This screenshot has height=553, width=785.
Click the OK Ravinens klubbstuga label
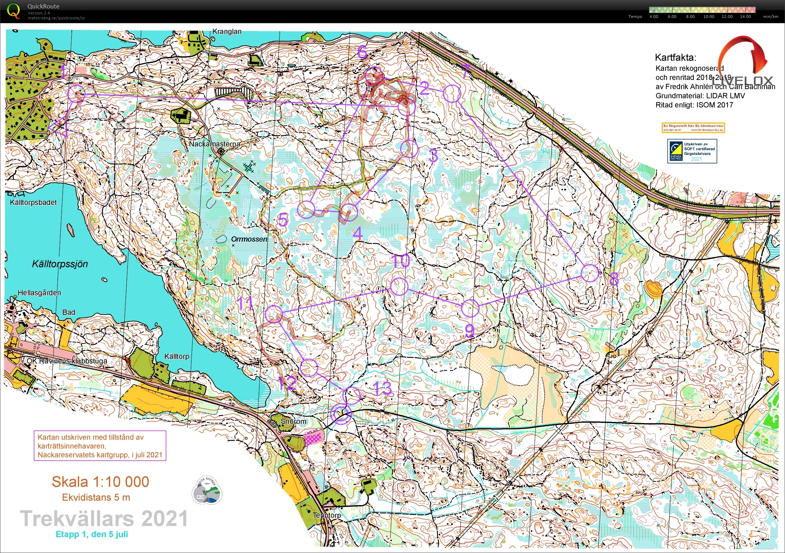click(x=67, y=361)
